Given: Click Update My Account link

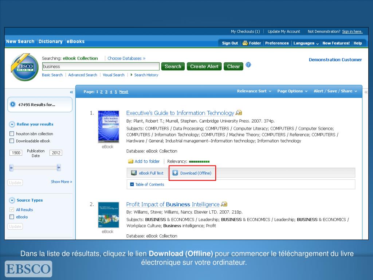Looking at the screenshot, I should 284,31.
